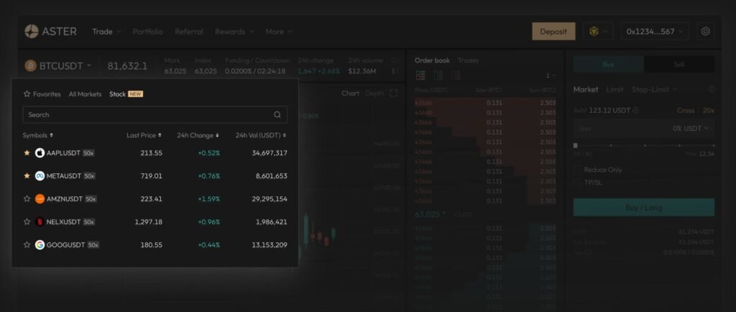Click the Deposit button
736x312 pixels.
coord(553,32)
